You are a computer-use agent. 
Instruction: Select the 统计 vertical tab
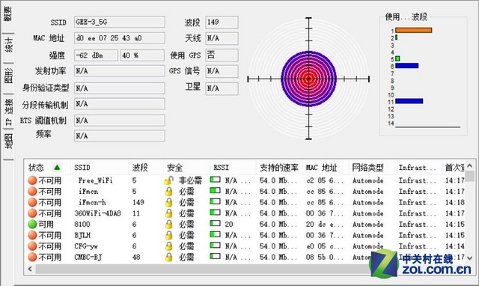pos(8,46)
